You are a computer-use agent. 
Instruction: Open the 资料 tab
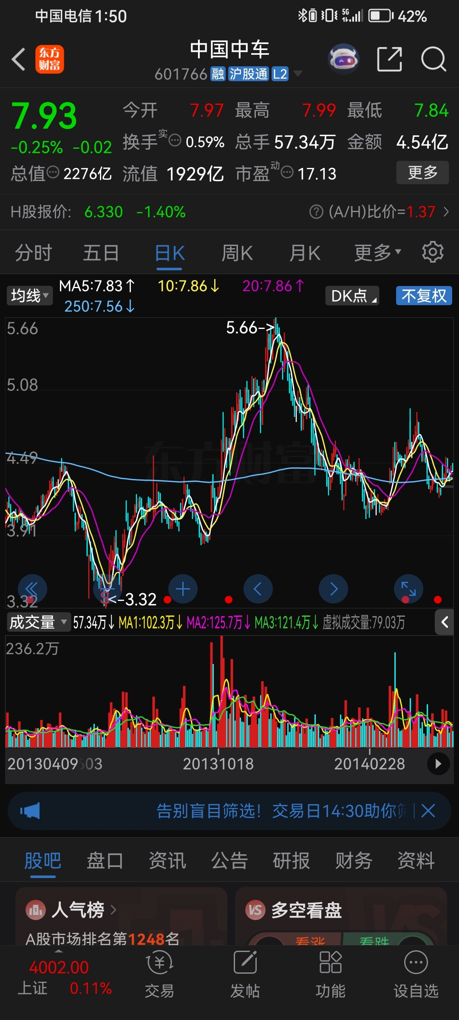coord(416,861)
